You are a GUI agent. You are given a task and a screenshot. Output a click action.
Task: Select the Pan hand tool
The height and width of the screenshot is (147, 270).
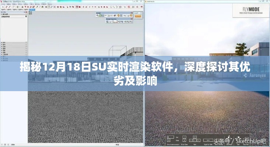(x=49, y=7)
